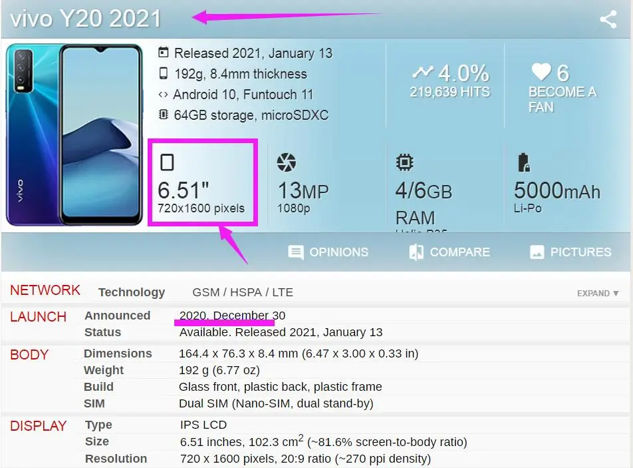This screenshot has width=633, height=468.
Task: Click the 192 g (6.77 oz) value
Action: (x=219, y=370)
